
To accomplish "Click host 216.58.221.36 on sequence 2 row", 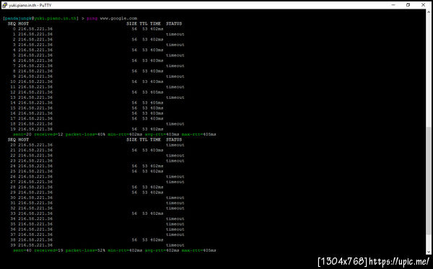I will pyautogui.click(x=35, y=40).
